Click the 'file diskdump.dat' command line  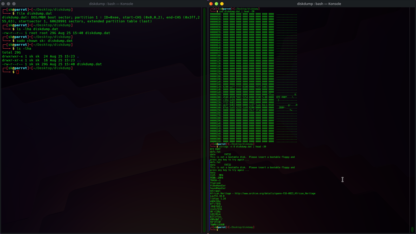click(34, 14)
